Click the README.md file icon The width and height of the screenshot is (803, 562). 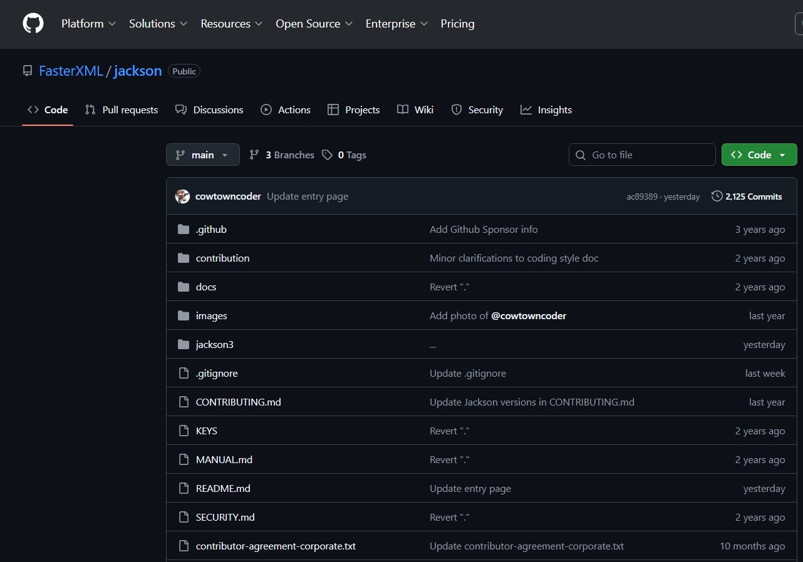point(184,489)
